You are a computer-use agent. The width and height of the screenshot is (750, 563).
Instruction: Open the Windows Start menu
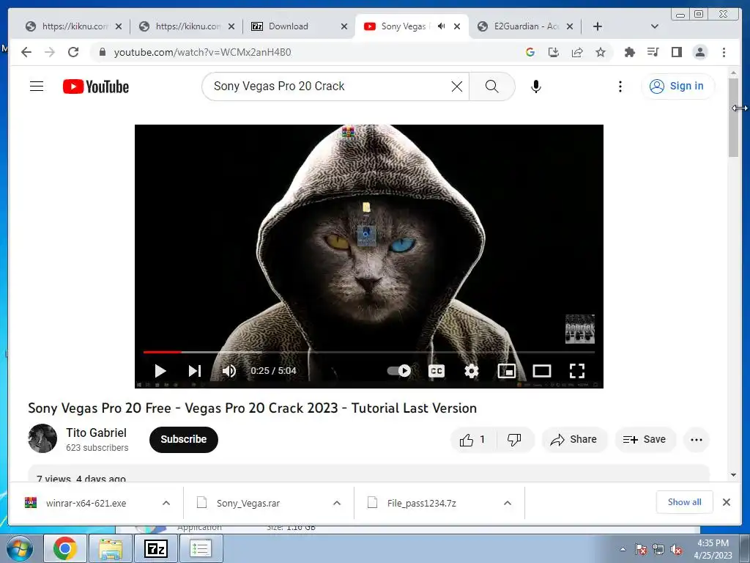click(18, 548)
